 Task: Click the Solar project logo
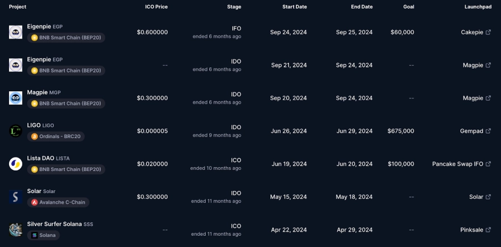point(15,197)
